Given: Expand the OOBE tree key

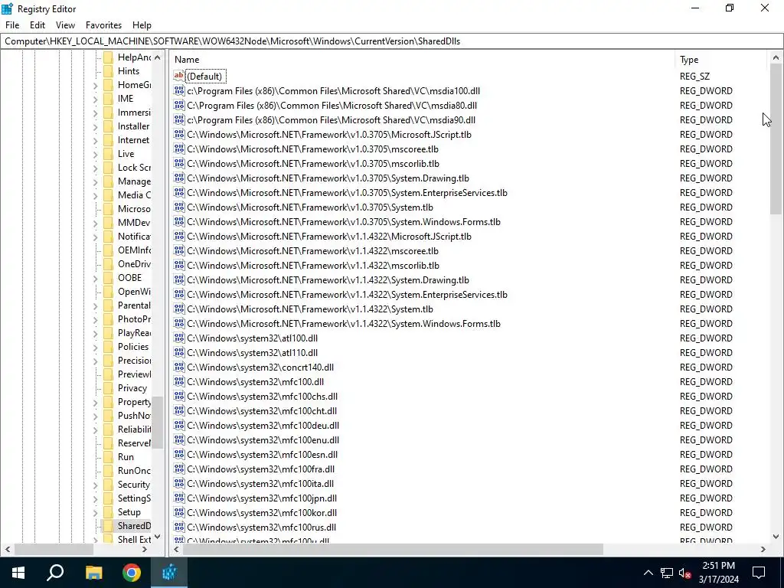Looking at the screenshot, I should pyautogui.click(x=95, y=278).
